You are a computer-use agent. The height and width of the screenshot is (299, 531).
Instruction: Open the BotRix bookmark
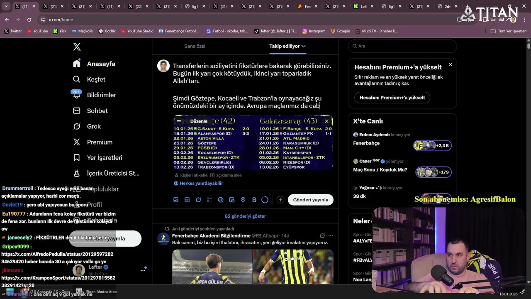(107, 31)
